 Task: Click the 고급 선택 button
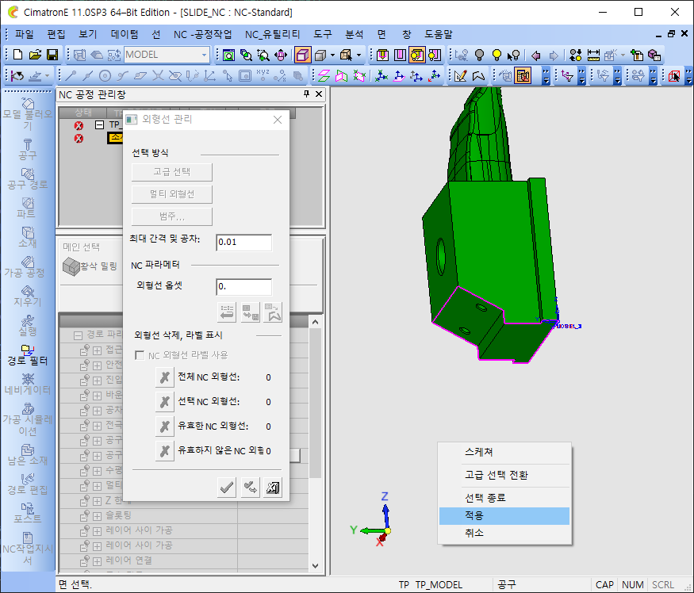click(x=172, y=172)
